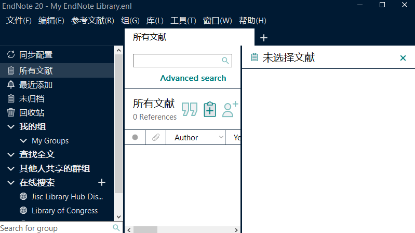Close the 未选择文献 reference panel

click(x=403, y=58)
